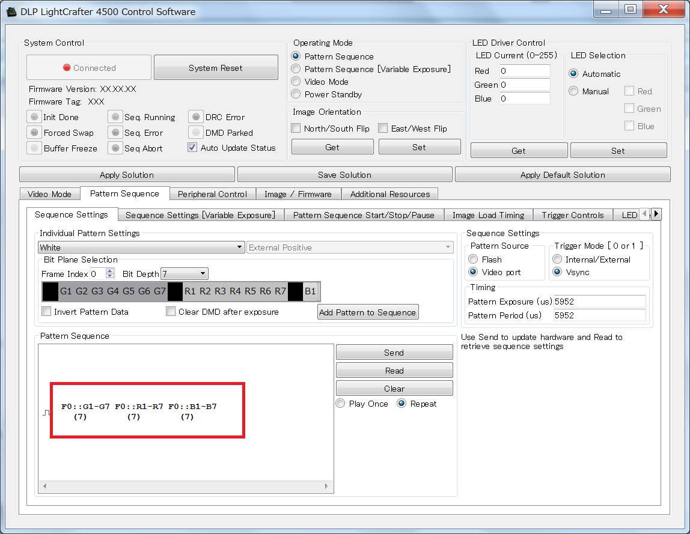
Task: Open Pattern Sequence Start/Stop/Pause sub-tab
Action: point(364,214)
